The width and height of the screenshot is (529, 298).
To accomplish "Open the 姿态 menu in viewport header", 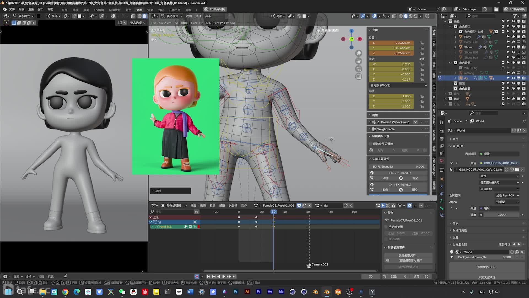I will [x=208, y=16].
